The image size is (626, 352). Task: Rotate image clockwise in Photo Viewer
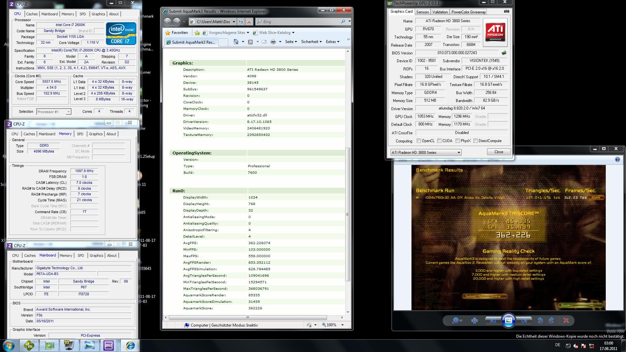click(x=551, y=320)
